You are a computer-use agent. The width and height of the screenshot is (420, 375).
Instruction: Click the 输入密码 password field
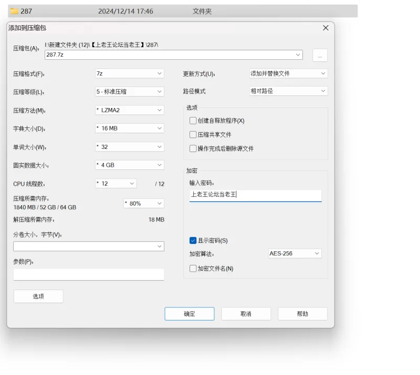[x=256, y=196]
